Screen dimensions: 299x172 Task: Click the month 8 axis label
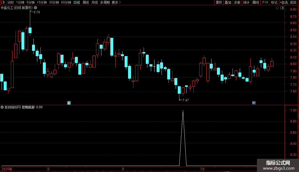[49, 169]
